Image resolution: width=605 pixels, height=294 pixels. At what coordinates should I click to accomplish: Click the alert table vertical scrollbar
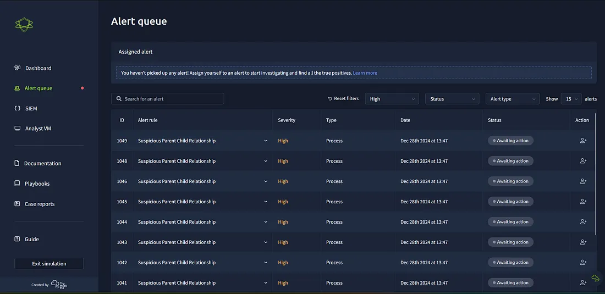pyautogui.click(x=596, y=174)
